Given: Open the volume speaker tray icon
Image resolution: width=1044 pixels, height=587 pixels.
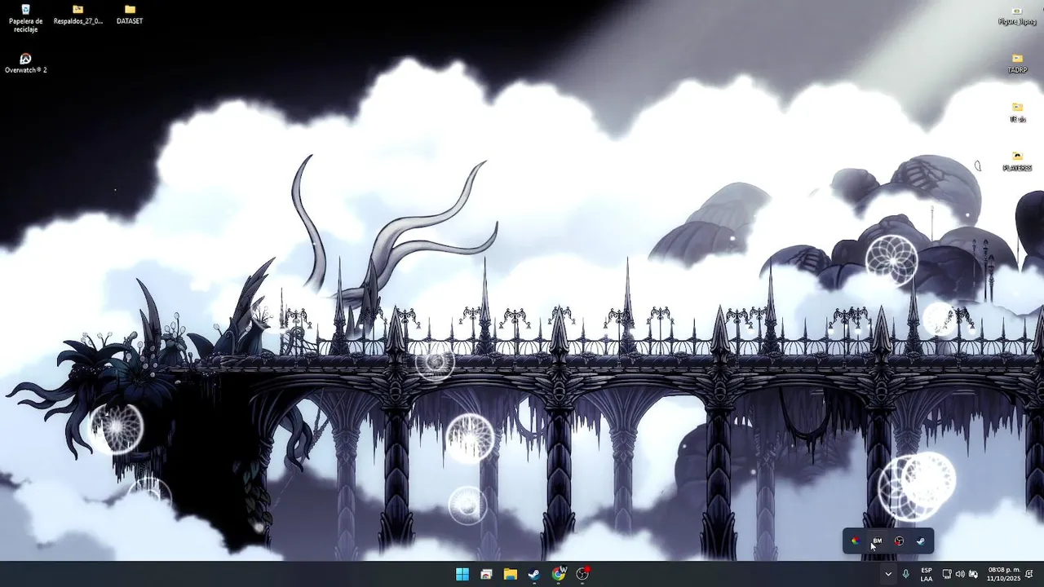Looking at the screenshot, I should 960,574.
